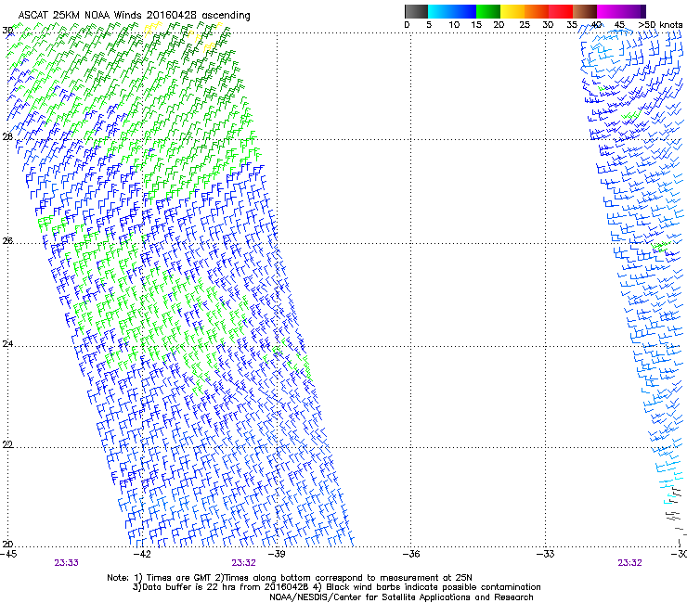
Task: Pick the cyan-to-blue 5-15 knots legend segment
Action: [452, 11]
